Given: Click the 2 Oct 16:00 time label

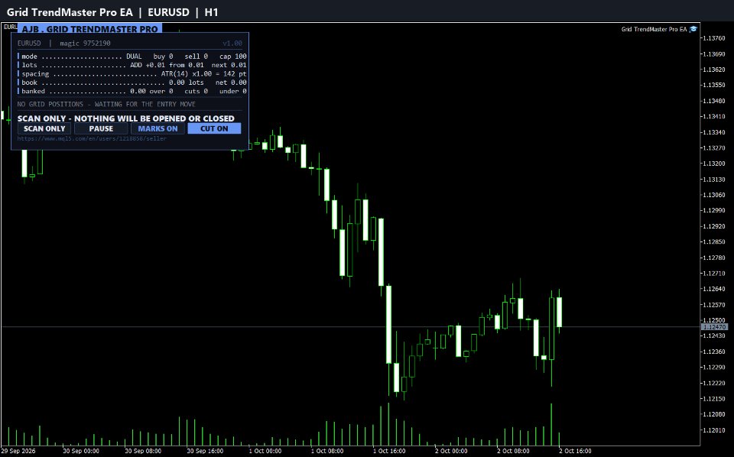Looking at the screenshot, I should (x=575, y=451).
